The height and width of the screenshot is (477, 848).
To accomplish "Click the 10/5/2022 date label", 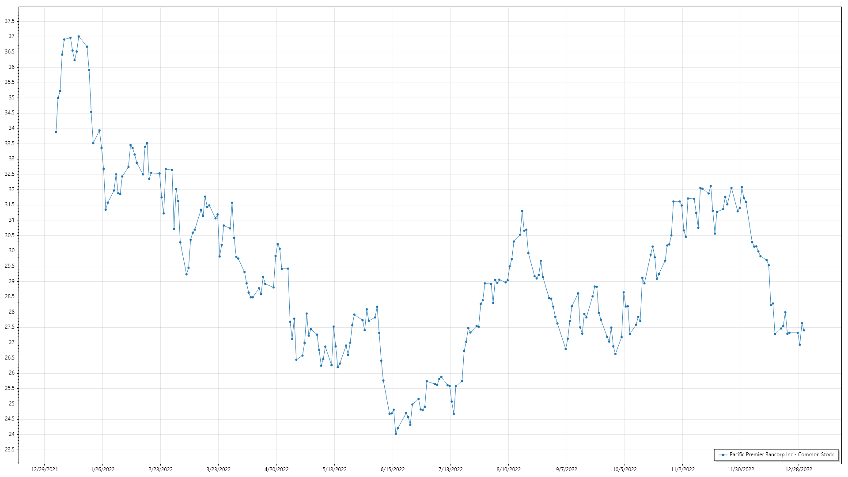I will 625,469.
